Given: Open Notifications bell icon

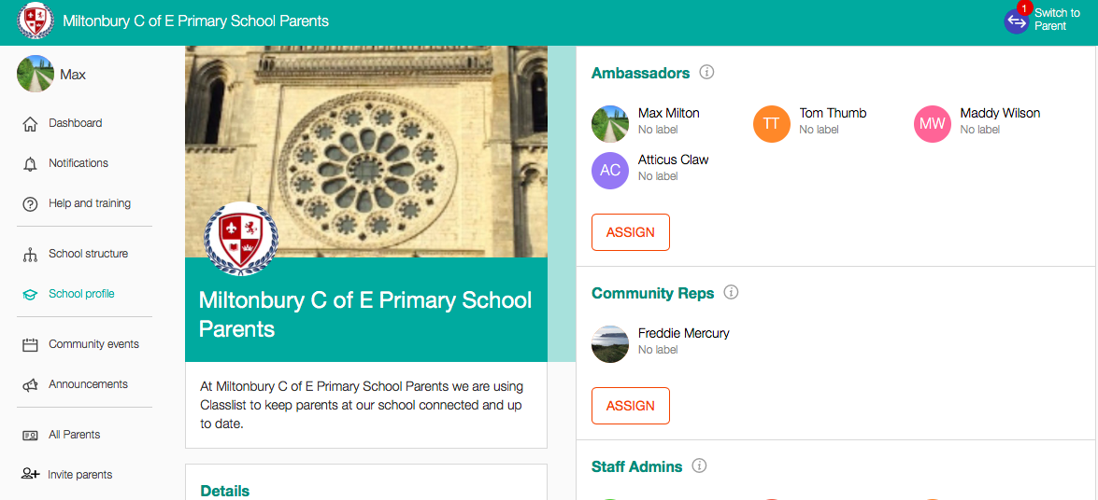Looking at the screenshot, I should (29, 164).
